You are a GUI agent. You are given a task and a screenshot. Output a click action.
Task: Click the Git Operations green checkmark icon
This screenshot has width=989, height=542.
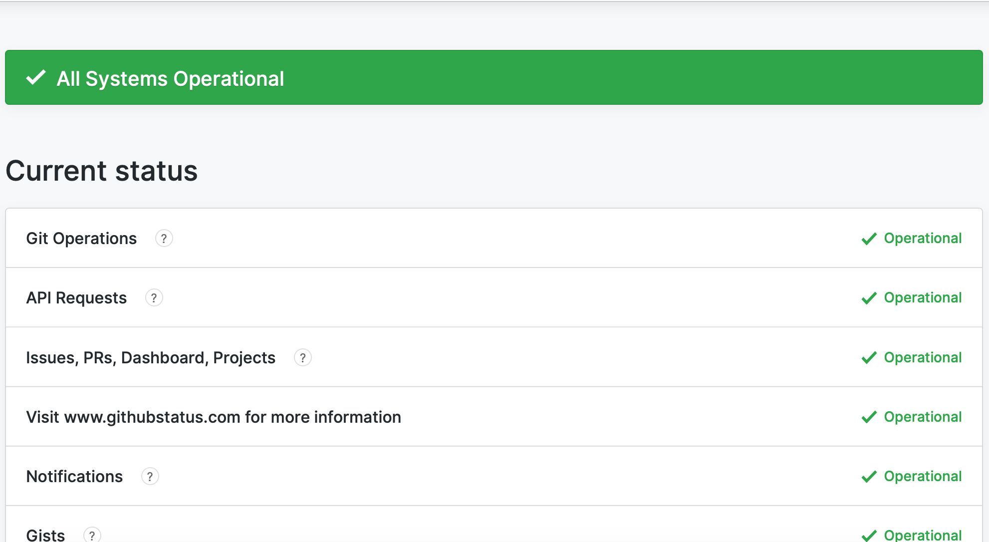[869, 239]
